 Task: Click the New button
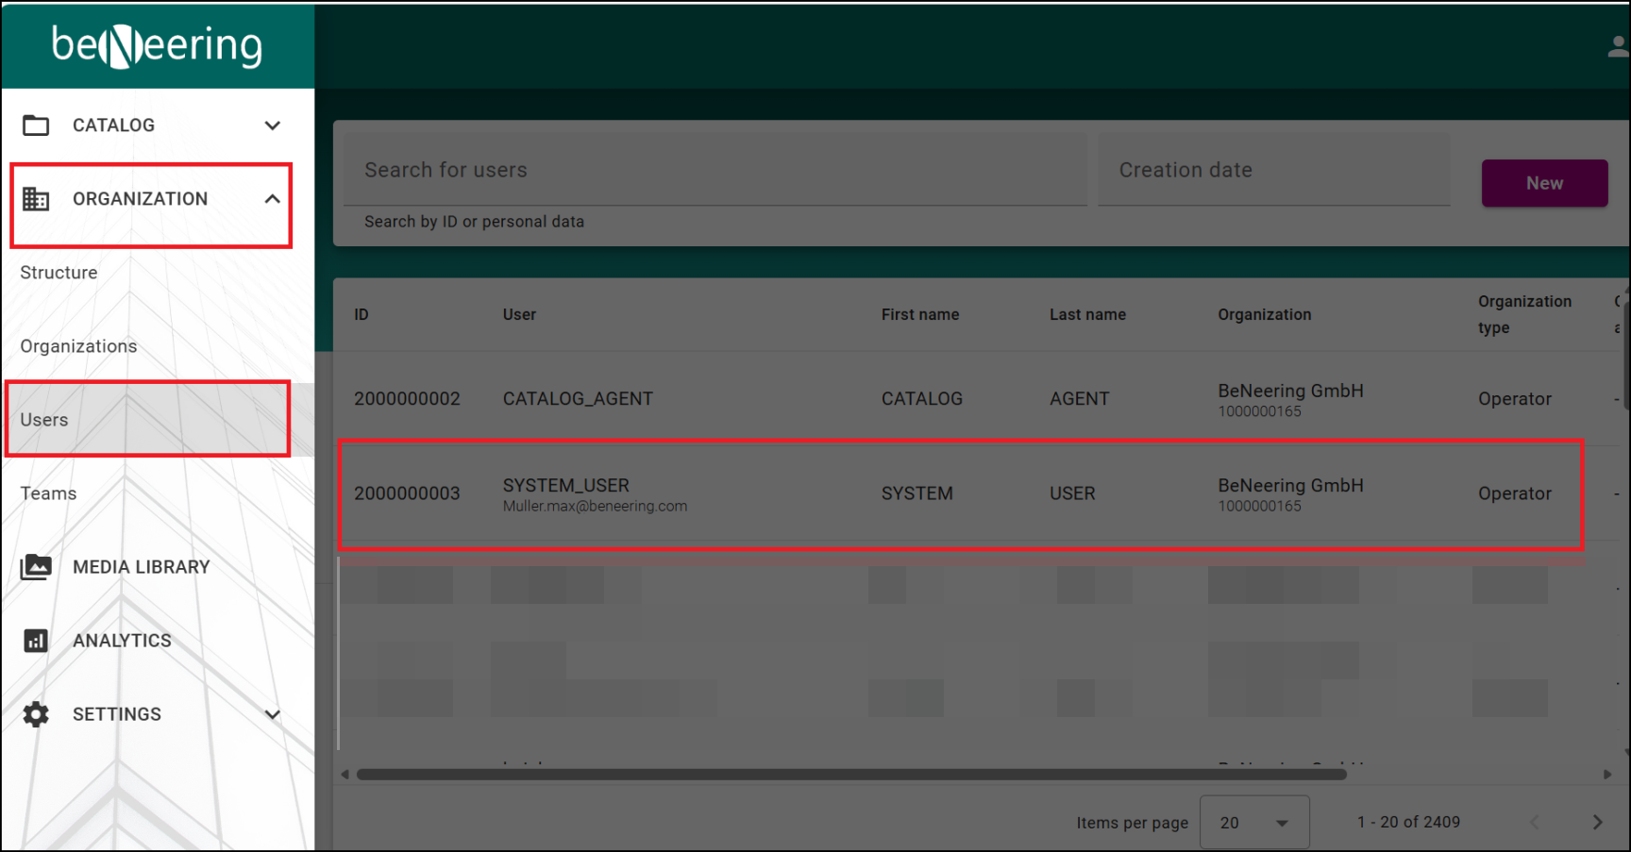click(1544, 183)
